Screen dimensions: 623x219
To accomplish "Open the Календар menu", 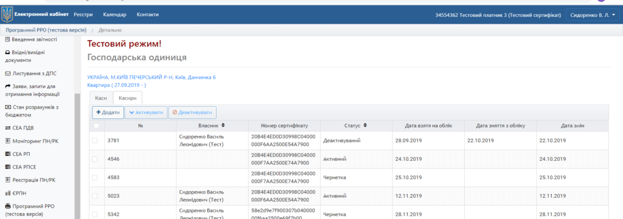I will click(x=115, y=15).
